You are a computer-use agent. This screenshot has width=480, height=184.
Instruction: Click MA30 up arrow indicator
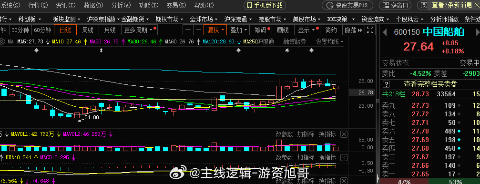tap(161, 41)
